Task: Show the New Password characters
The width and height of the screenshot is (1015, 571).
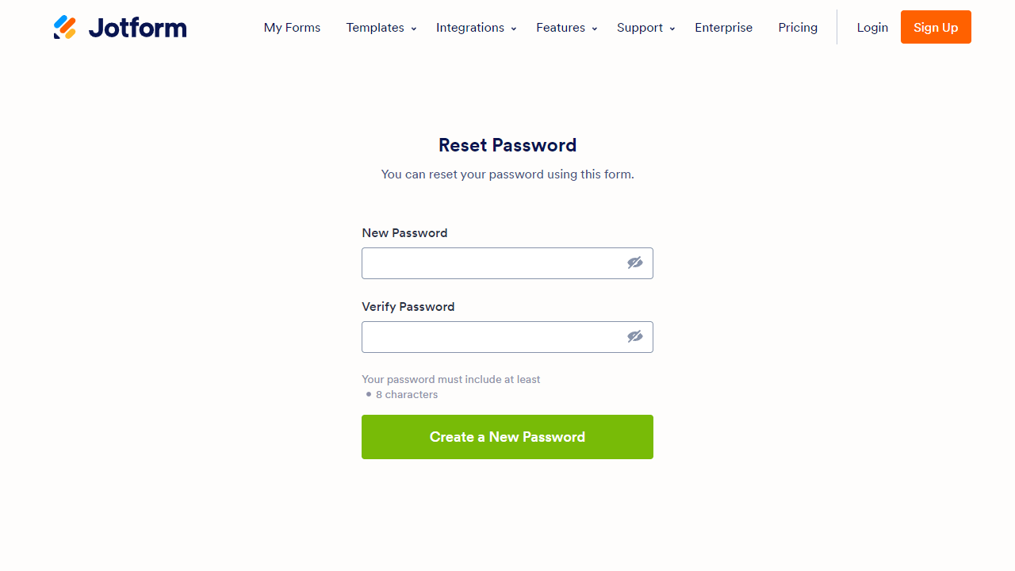Action: (x=635, y=263)
